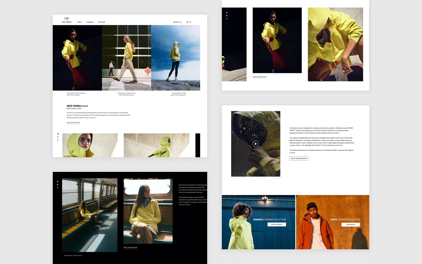The image size is (422, 264).
Task: Open the yellow jacket close-up with ringed hand
Action: 336,44
